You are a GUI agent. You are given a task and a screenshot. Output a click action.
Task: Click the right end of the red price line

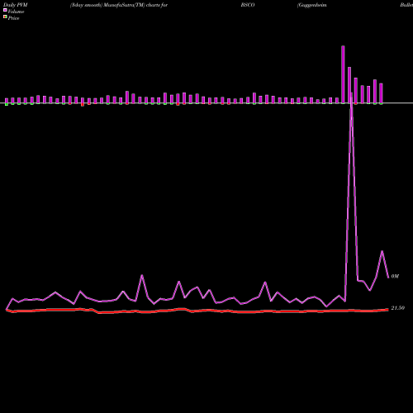pyautogui.click(x=388, y=310)
